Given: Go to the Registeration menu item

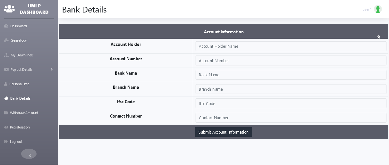Looking at the screenshot, I should pos(20,127).
